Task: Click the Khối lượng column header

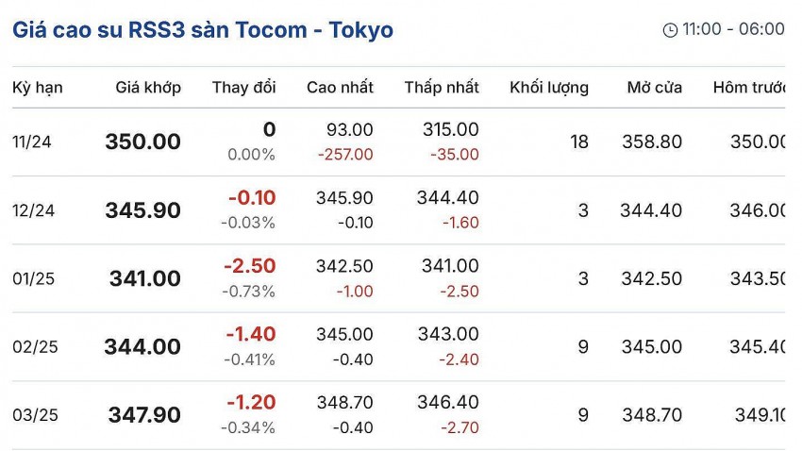Action: pos(549,88)
